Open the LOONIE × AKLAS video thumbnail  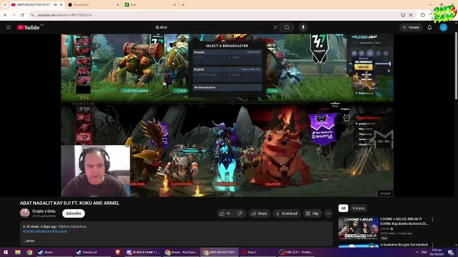(358, 228)
